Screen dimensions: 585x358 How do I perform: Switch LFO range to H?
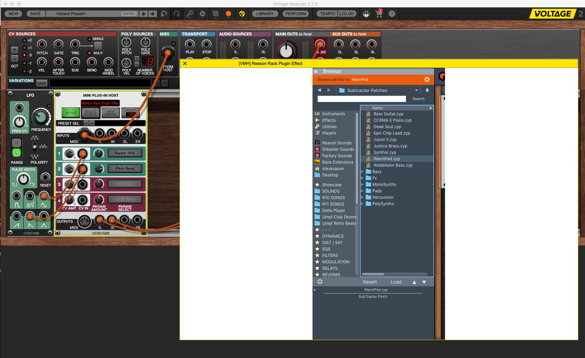click(16, 143)
